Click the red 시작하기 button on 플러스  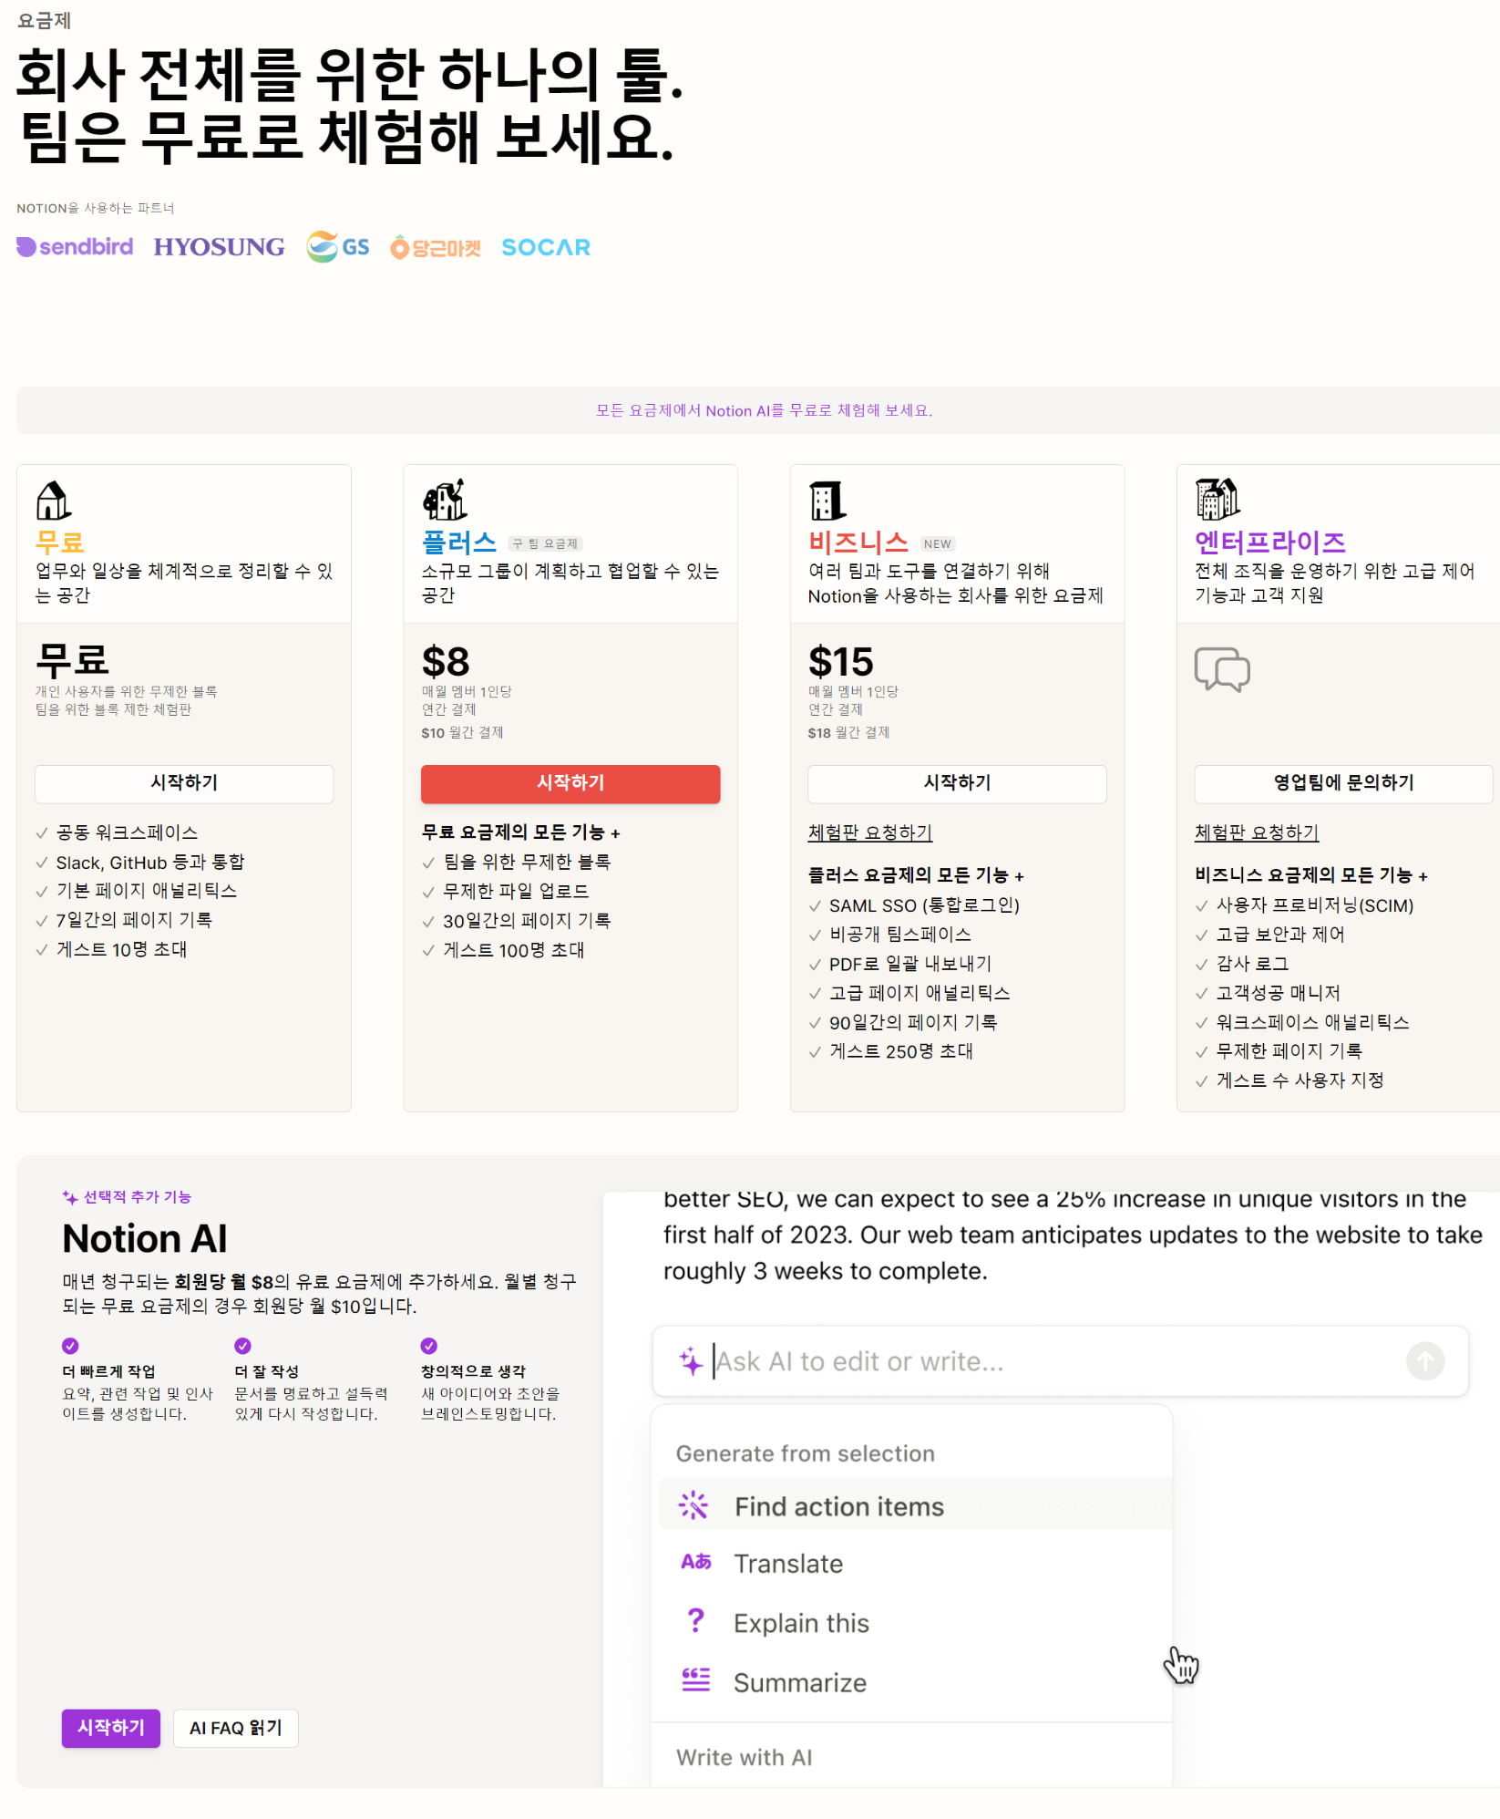coord(570,783)
